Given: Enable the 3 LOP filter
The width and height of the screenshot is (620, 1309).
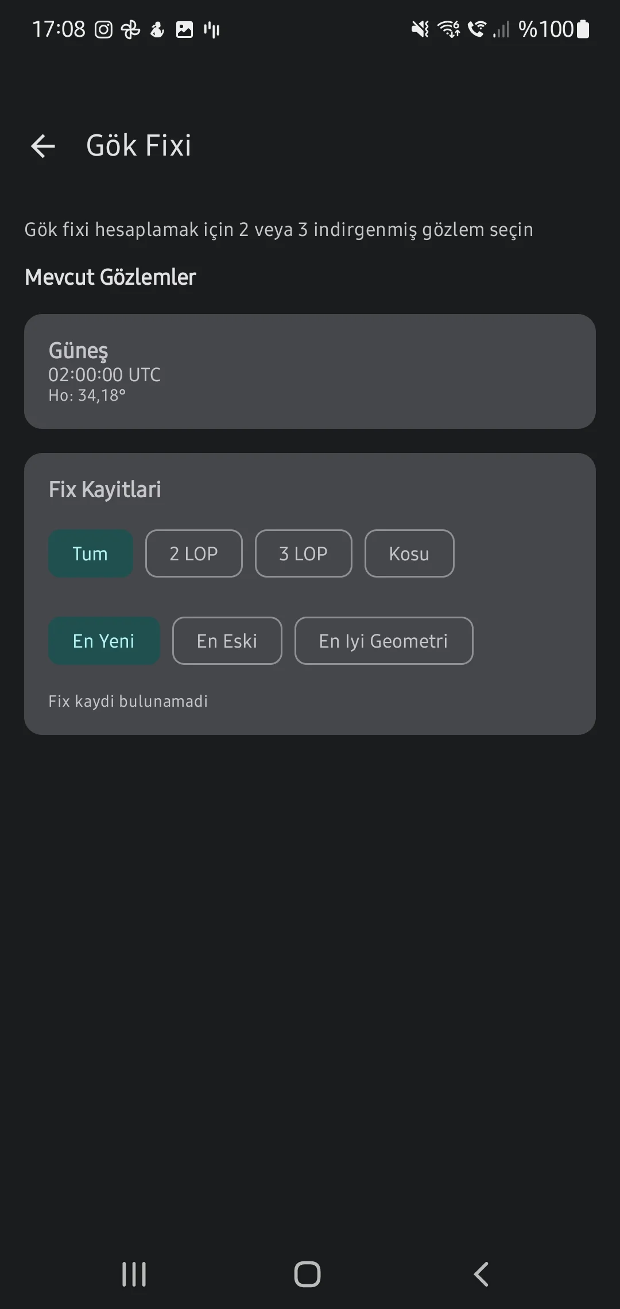Looking at the screenshot, I should point(303,553).
